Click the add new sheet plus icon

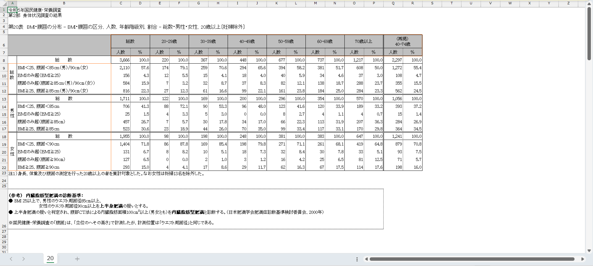point(77,259)
